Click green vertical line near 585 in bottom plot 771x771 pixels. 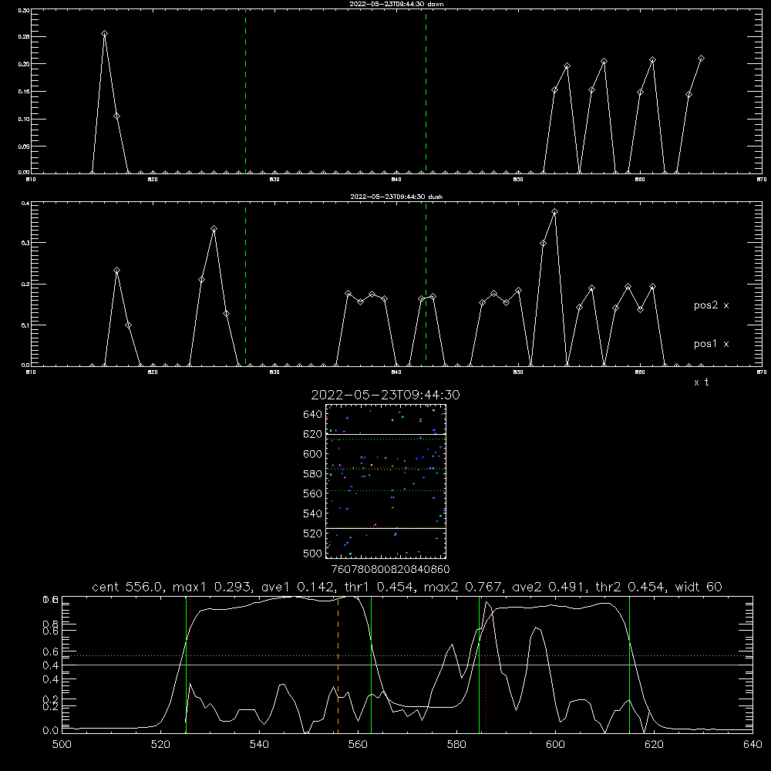tap(479, 665)
